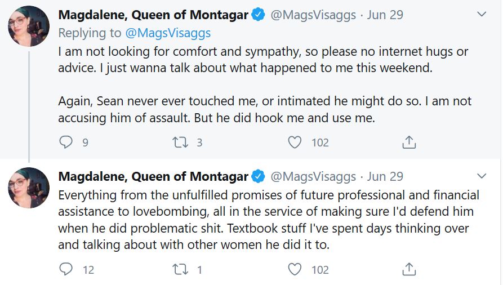Reply to the first tweet about Sean
Image resolution: width=503 pixels, height=285 pixels.
coord(66,142)
